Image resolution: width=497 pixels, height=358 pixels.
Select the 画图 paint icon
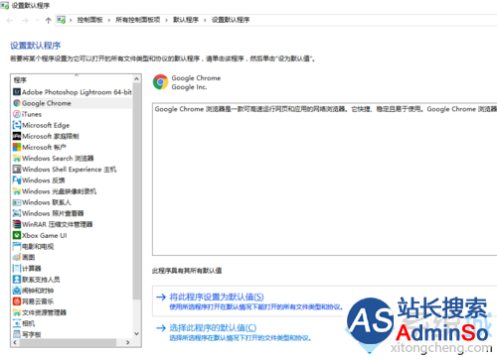pyautogui.click(x=17, y=257)
